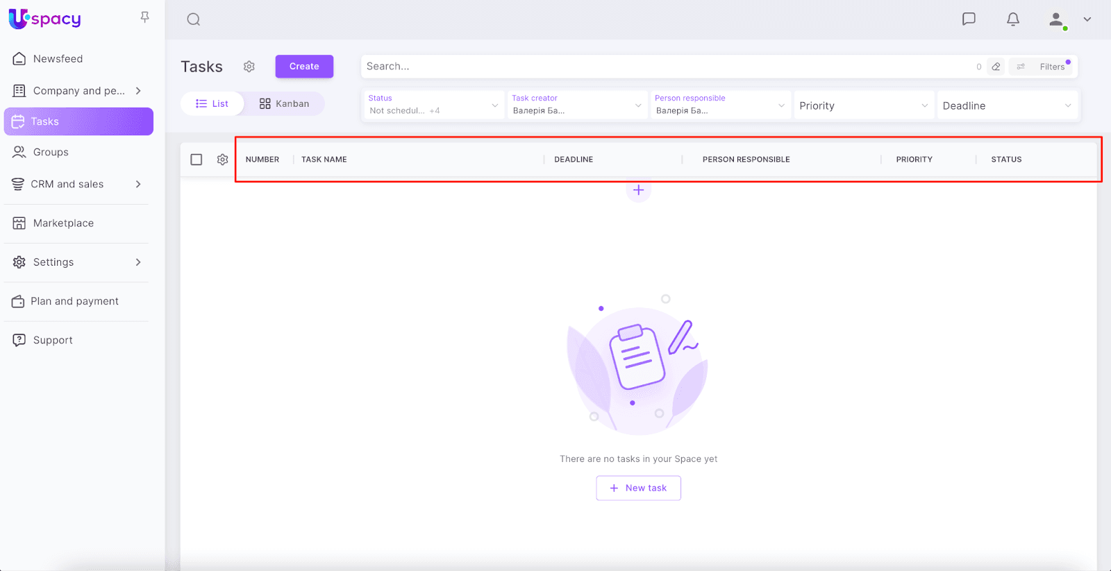
Task: Open table column settings gear
Action: click(x=222, y=160)
